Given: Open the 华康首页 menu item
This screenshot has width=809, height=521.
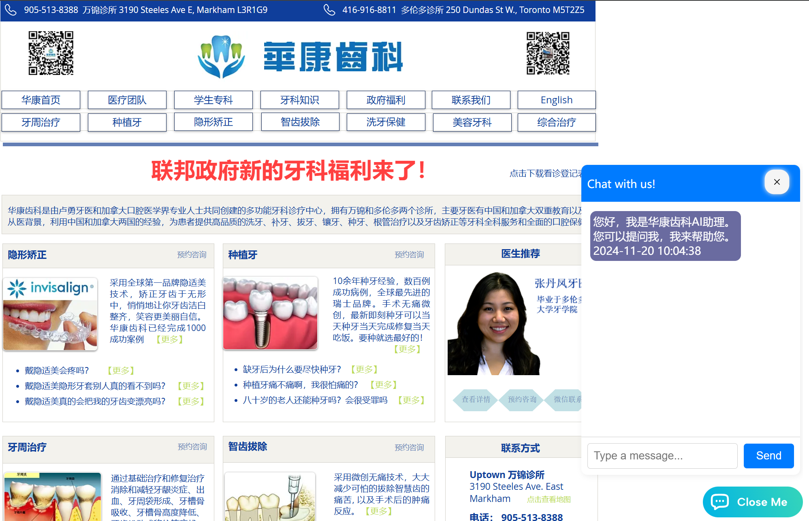Looking at the screenshot, I should click(41, 100).
